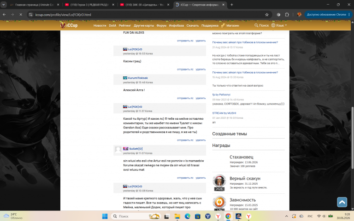Stop loading the page

pyautogui.click(x=21, y=15)
